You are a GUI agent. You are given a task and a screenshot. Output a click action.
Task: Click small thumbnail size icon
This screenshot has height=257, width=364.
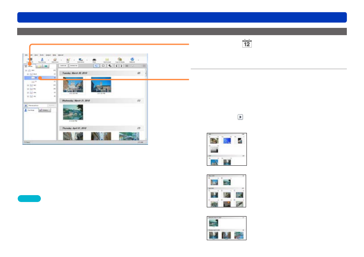coord(127,66)
